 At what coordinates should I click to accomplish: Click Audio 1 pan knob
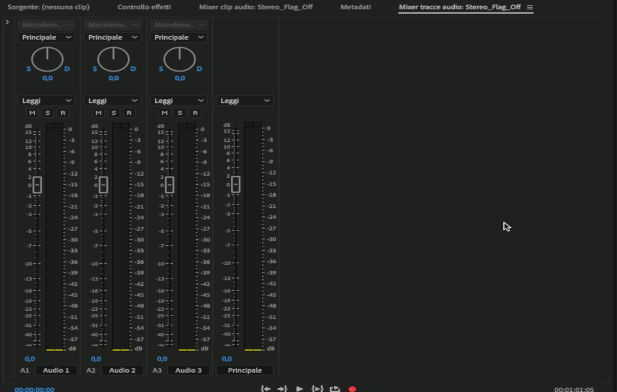[x=48, y=59]
